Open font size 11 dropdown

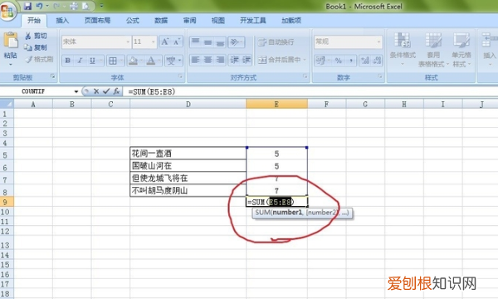click(153, 42)
